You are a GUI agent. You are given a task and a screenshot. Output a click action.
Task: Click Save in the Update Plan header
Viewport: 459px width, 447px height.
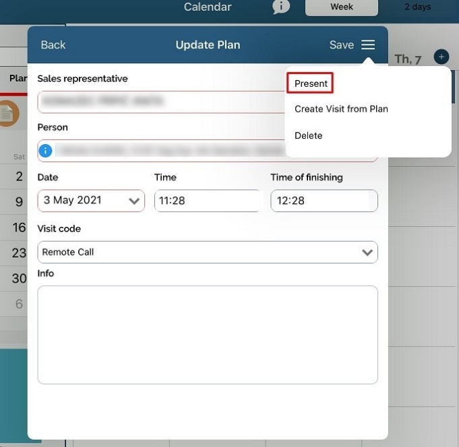tap(341, 45)
